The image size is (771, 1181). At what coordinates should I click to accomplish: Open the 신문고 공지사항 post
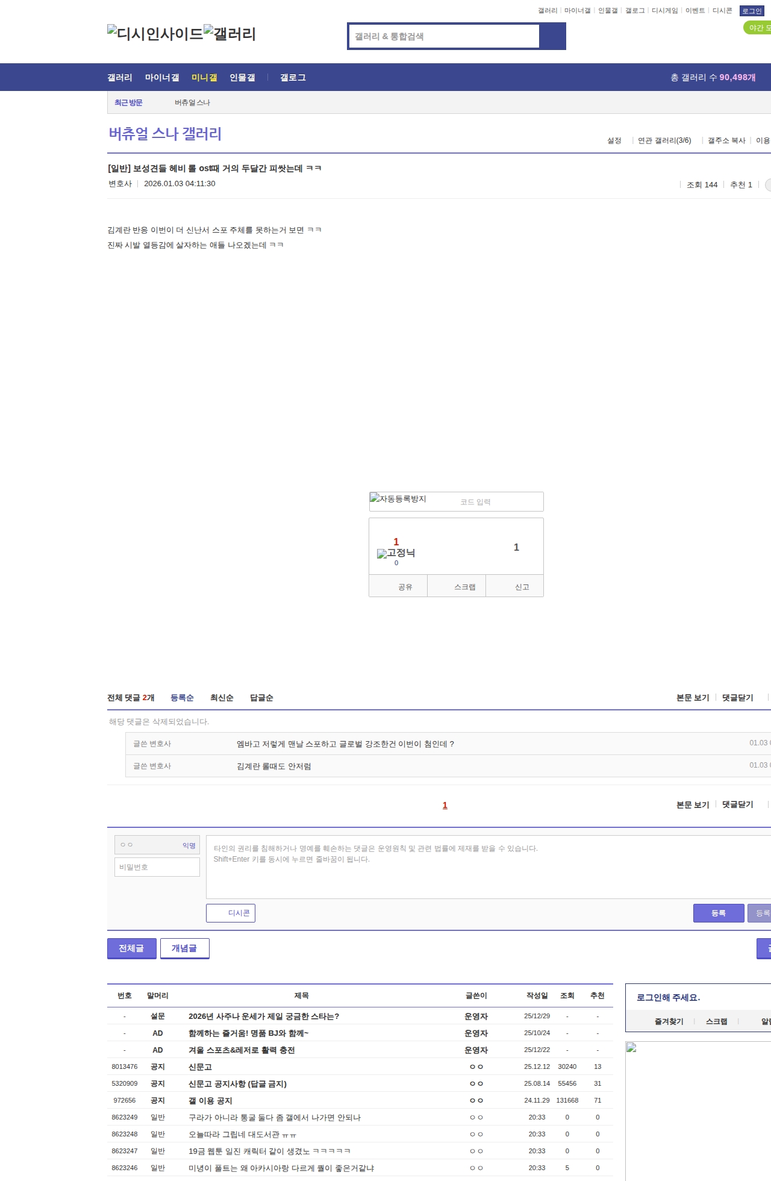point(237,1084)
